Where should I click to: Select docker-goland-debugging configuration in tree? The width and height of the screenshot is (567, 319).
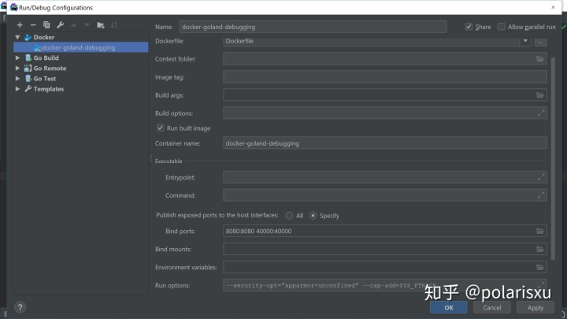[x=80, y=47]
